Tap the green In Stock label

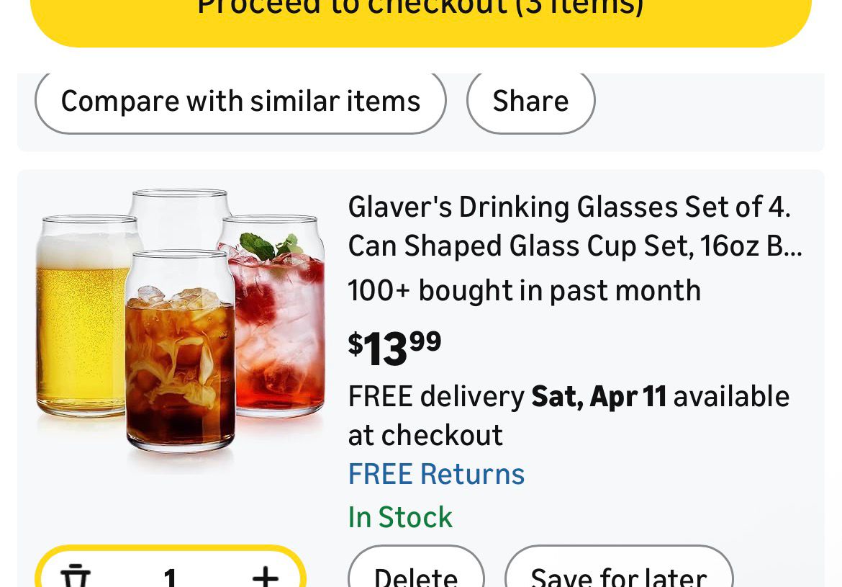point(400,517)
